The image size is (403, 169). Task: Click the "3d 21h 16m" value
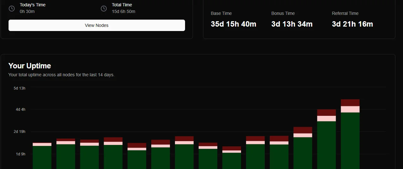point(352,24)
